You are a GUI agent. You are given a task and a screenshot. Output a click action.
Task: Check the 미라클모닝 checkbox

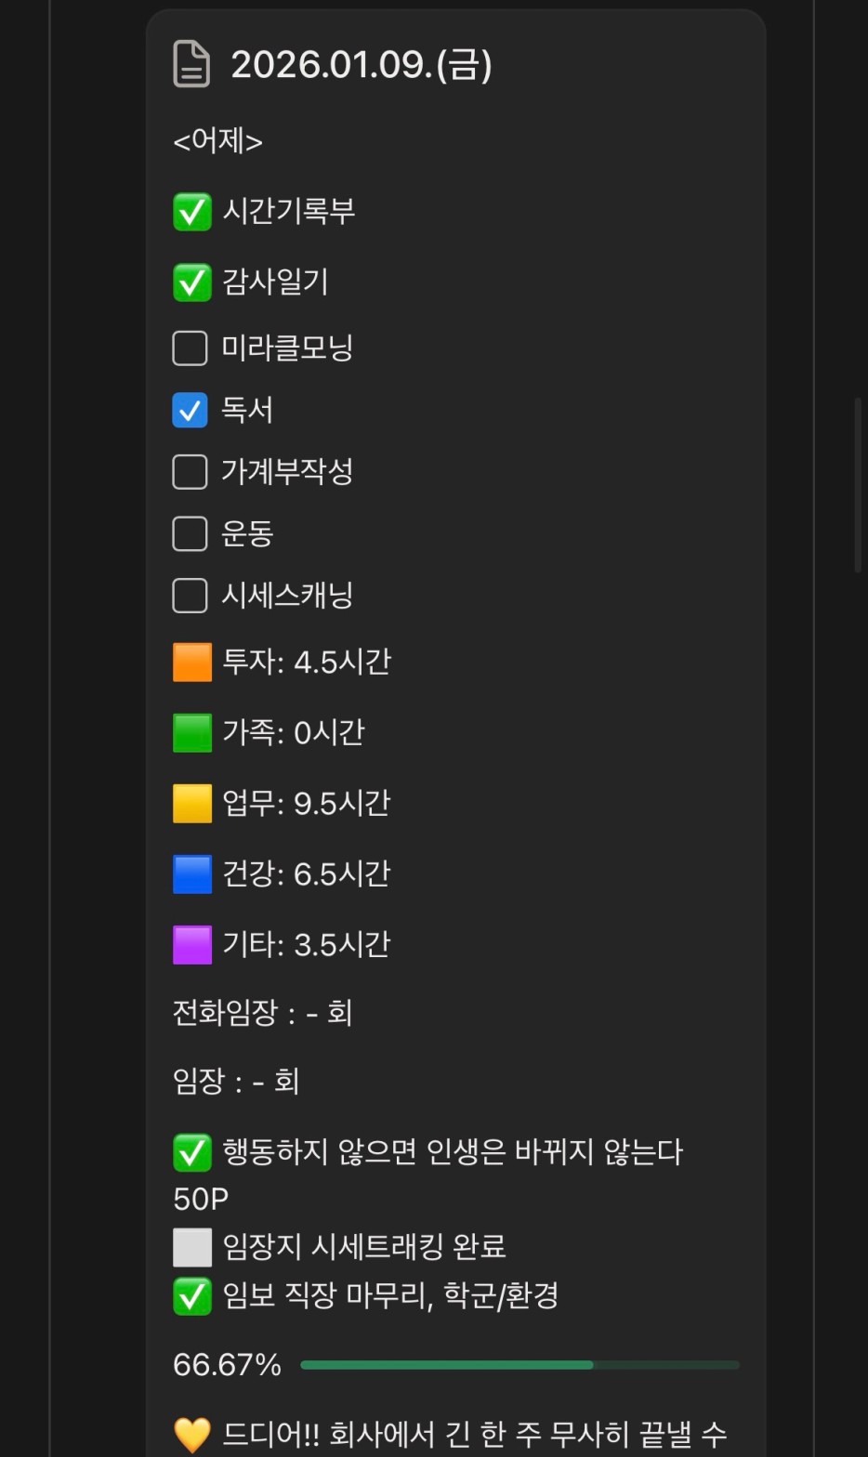point(190,348)
